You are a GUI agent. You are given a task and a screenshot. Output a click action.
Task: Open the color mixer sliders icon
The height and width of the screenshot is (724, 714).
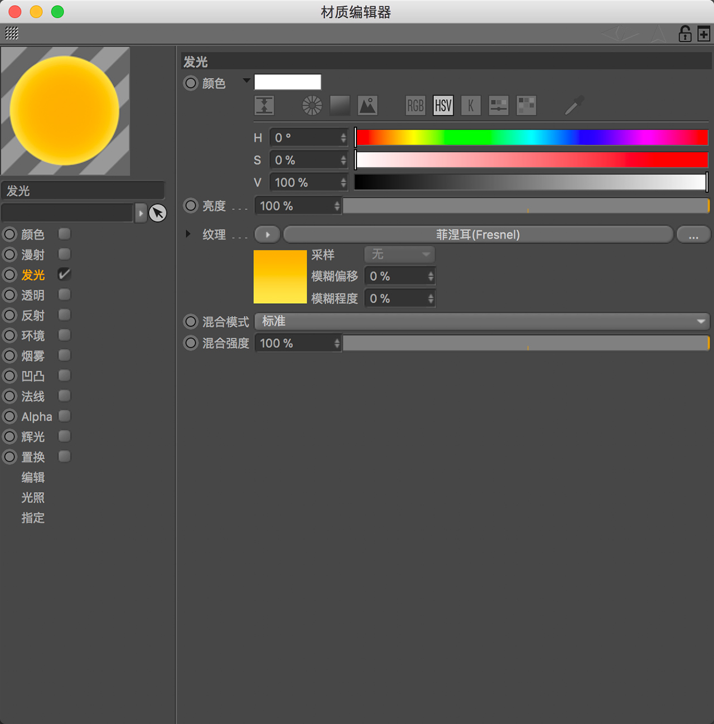pyautogui.click(x=499, y=105)
